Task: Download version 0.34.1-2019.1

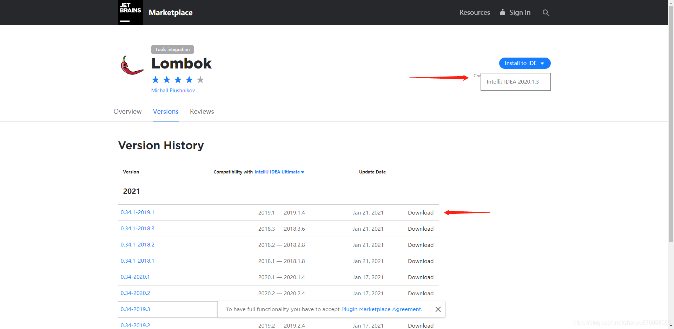Action: coord(421,213)
